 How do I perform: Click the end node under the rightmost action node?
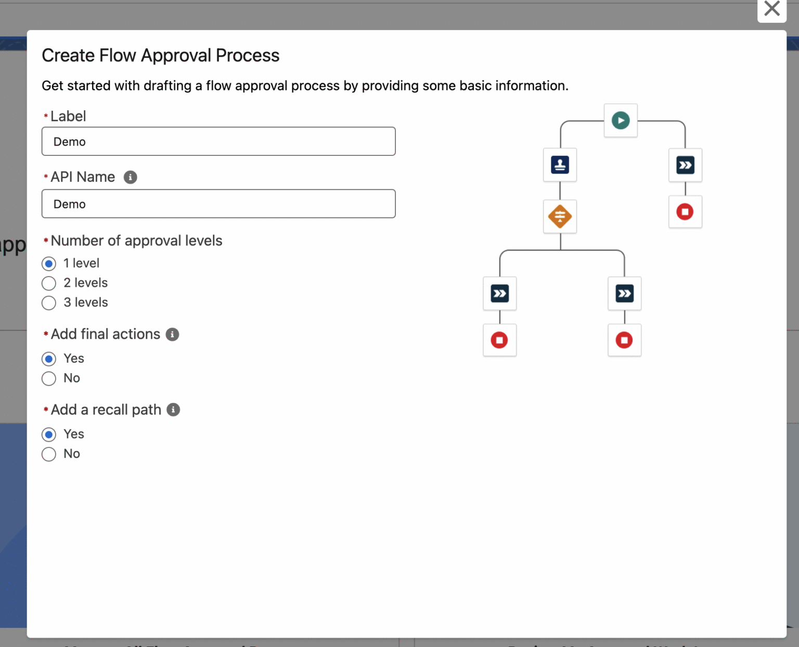coord(624,340)
